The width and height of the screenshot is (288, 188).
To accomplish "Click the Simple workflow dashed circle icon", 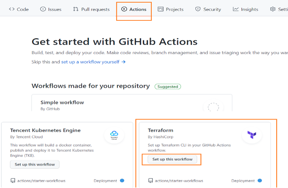I will coord(213,107).
